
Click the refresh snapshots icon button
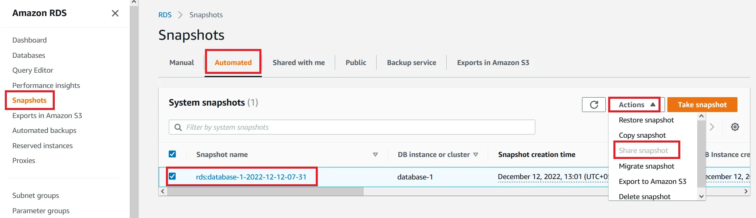594,105
